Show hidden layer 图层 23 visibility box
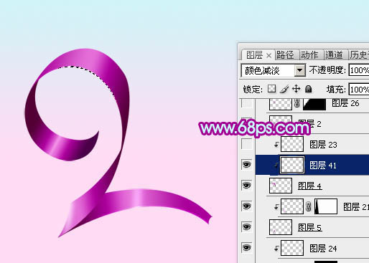This screenshot has height=263, width=369. [x=247, y=144]
